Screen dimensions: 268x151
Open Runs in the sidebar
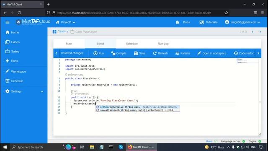point(12,61)
